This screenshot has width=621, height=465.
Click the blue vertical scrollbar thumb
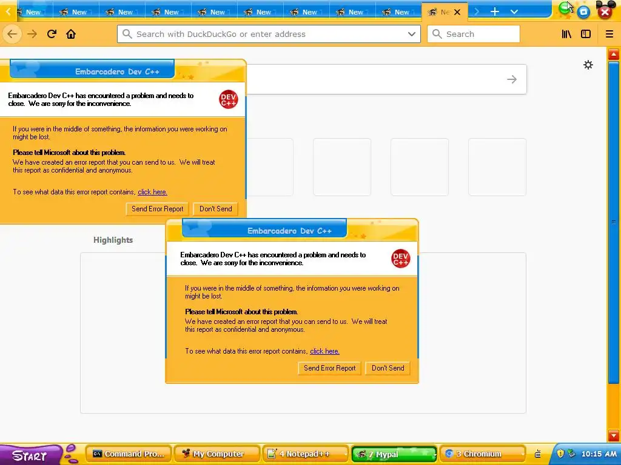coord(614,222)
